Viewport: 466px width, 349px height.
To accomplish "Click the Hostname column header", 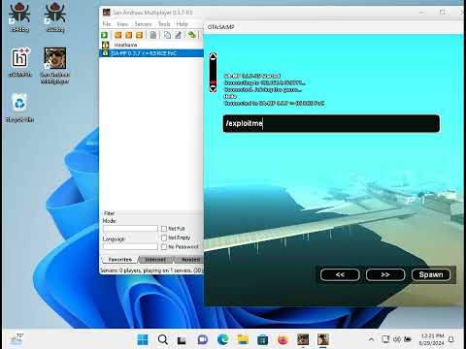I will click(125, 45).
